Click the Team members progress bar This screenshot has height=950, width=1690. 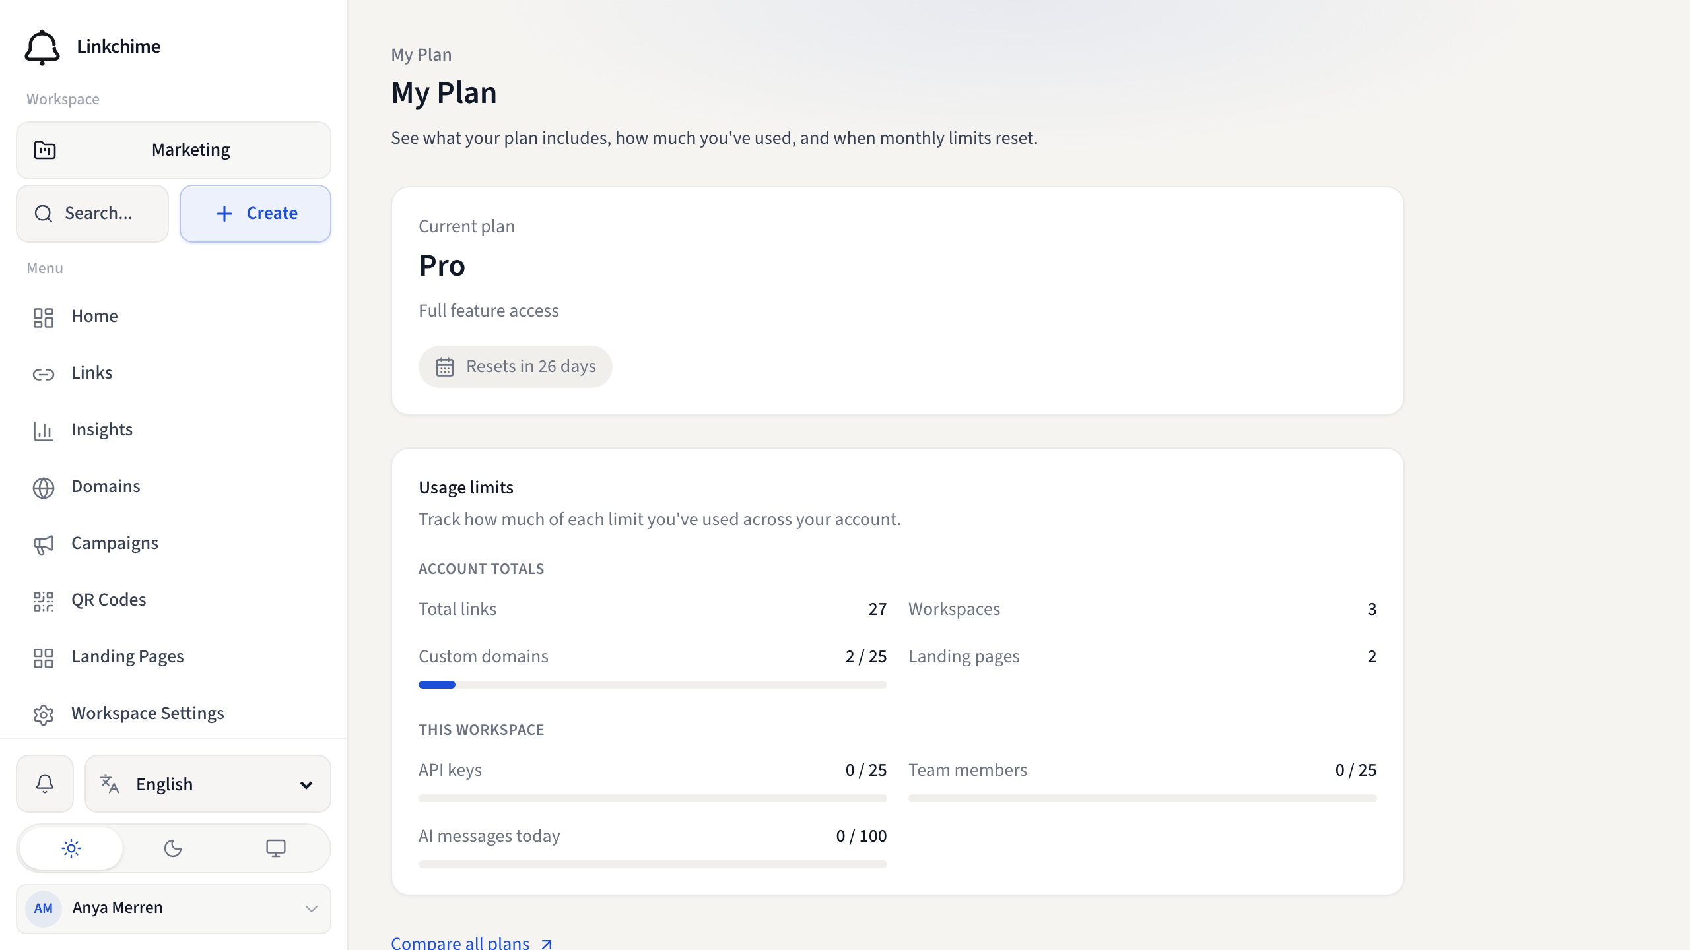point(1142,798)
